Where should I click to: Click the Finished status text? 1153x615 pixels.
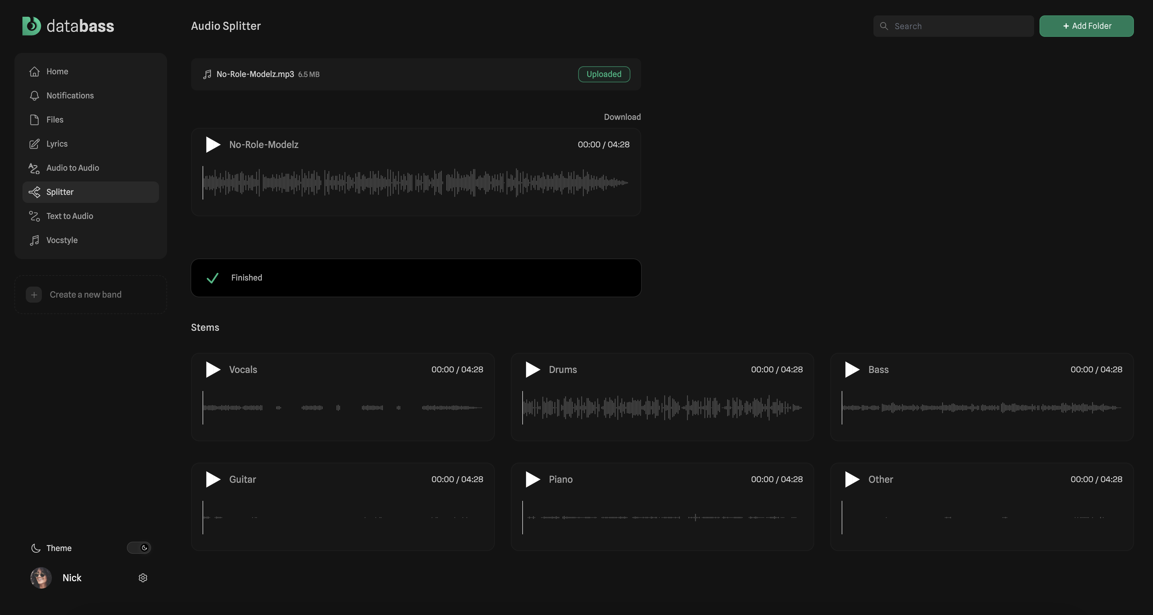pos(247,278)
